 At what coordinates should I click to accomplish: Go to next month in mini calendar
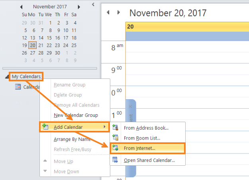click(79, 7)
